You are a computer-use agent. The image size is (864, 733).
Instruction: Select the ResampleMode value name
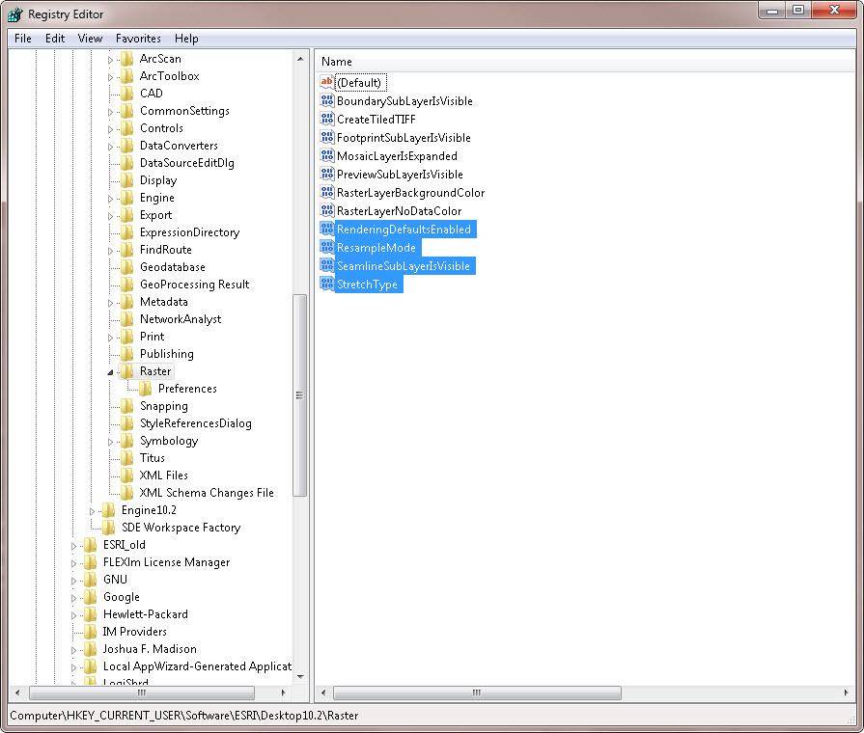click(x=376, y=248)
